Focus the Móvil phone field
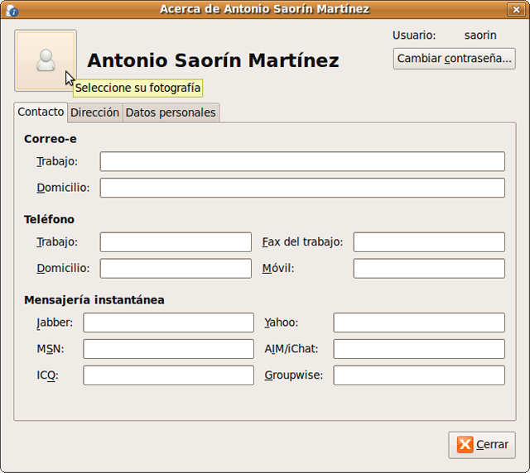 pyautogui.click(x=429, y=268)
